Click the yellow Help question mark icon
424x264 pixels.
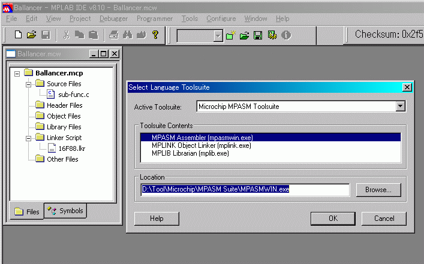(x=155, y=35)
